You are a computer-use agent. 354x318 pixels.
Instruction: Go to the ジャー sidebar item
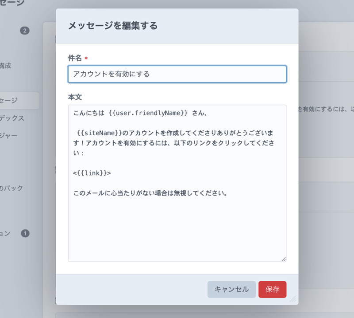[9, 136]
